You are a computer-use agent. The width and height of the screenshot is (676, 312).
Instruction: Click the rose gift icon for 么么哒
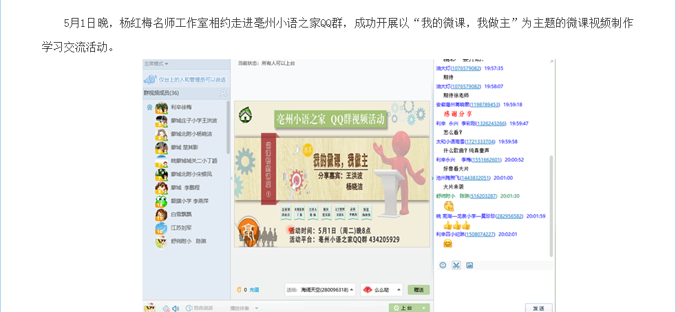(368, 289)
